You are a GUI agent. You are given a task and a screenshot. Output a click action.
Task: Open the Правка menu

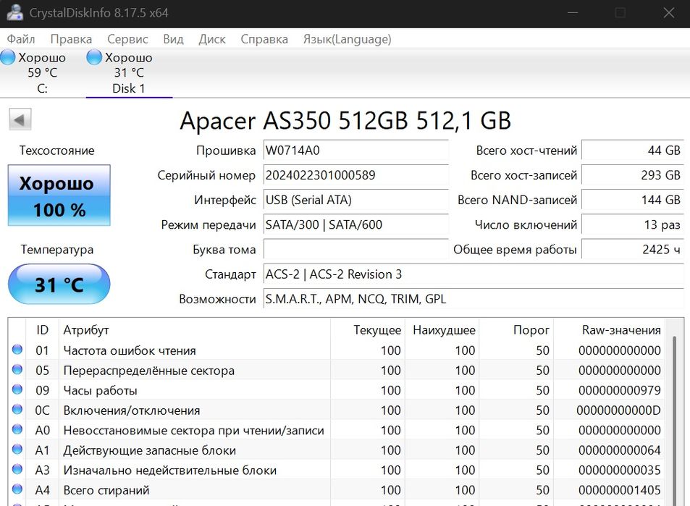coord(71,39)
